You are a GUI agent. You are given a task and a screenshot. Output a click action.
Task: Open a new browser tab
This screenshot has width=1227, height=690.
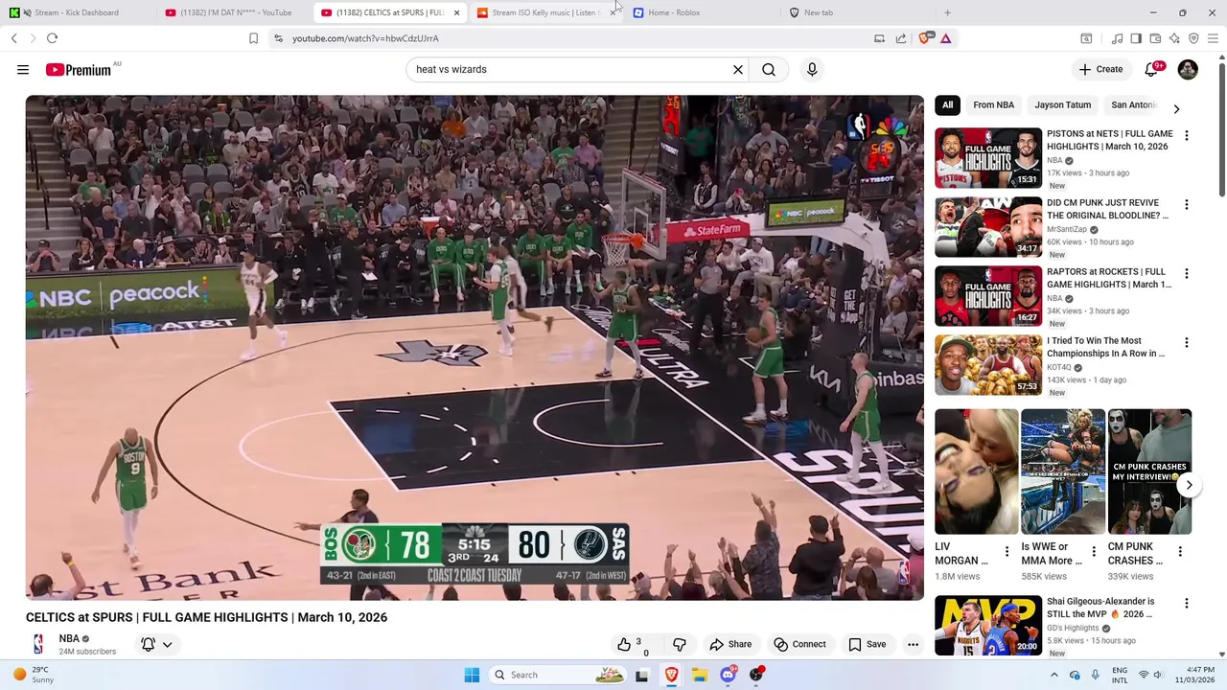947,12
